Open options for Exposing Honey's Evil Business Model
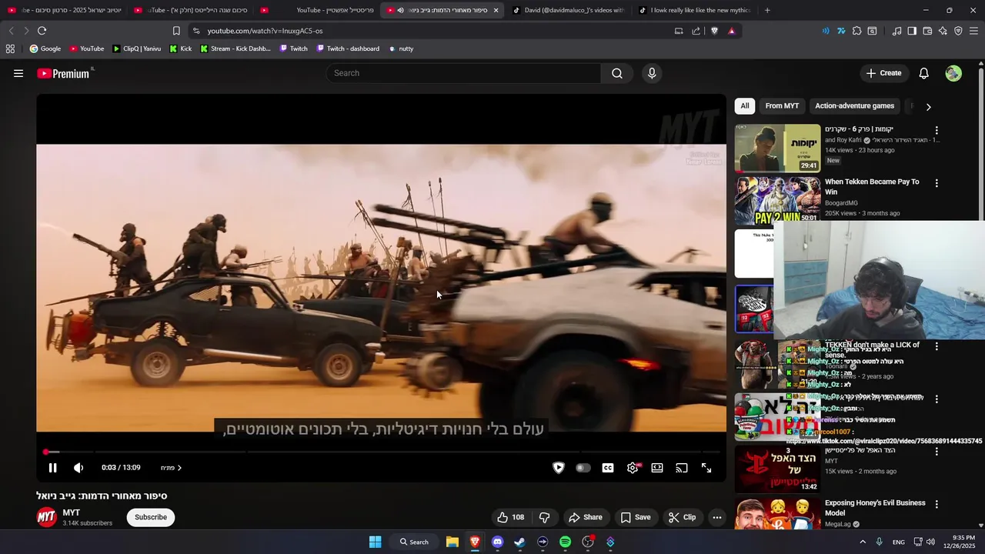Image resolution: width=985 pixels, height=554 pixels. (x=937, y=504)
